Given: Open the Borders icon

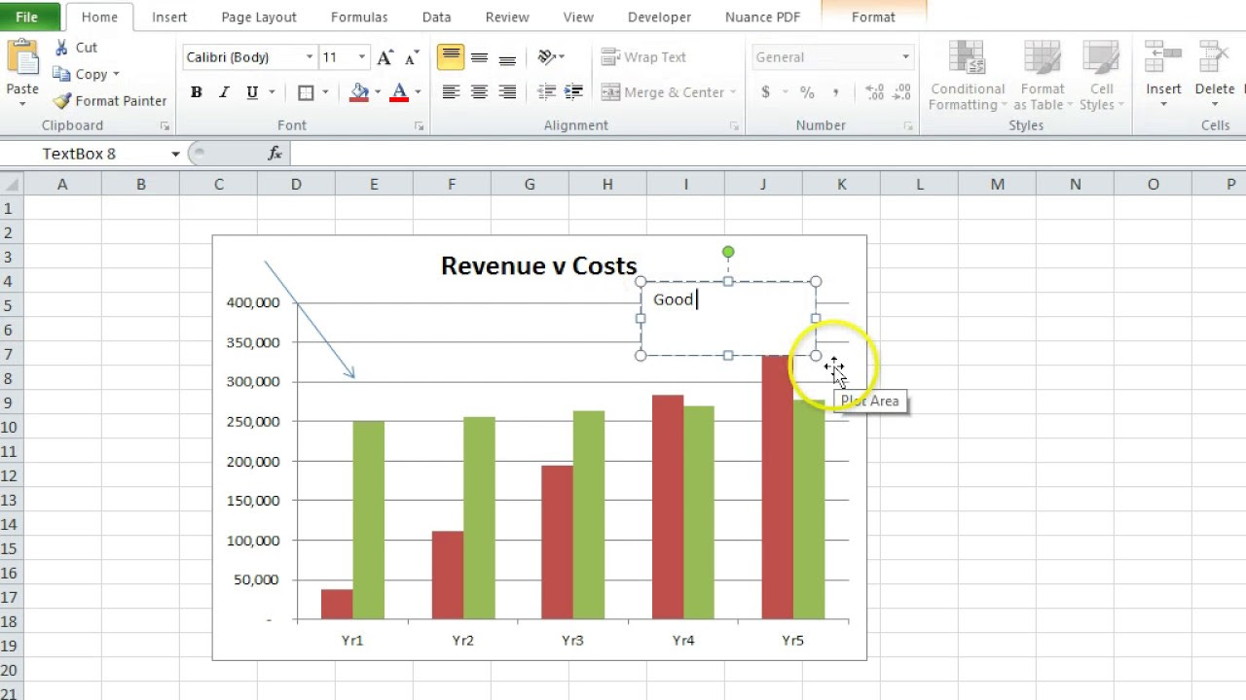Looking at the screenshot, I should click(x=306, y=92).
